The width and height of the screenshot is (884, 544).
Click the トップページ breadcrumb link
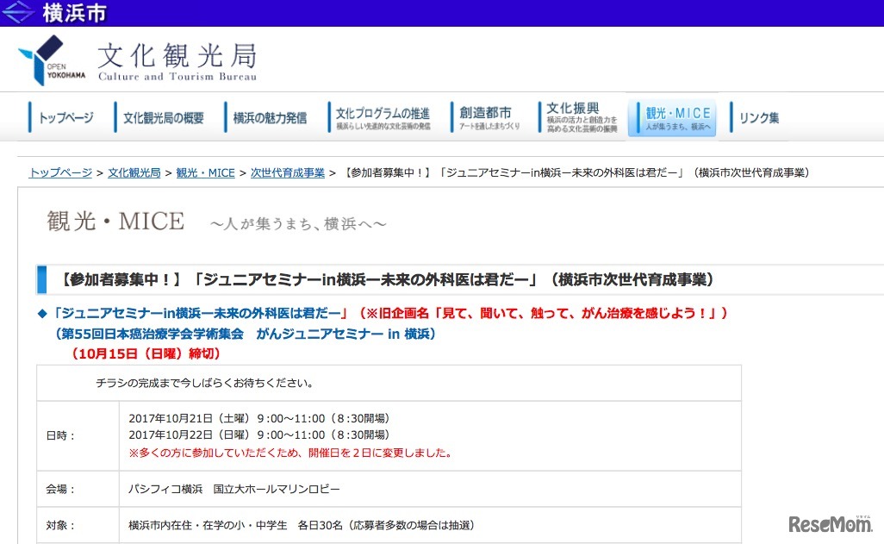(59, 172)
